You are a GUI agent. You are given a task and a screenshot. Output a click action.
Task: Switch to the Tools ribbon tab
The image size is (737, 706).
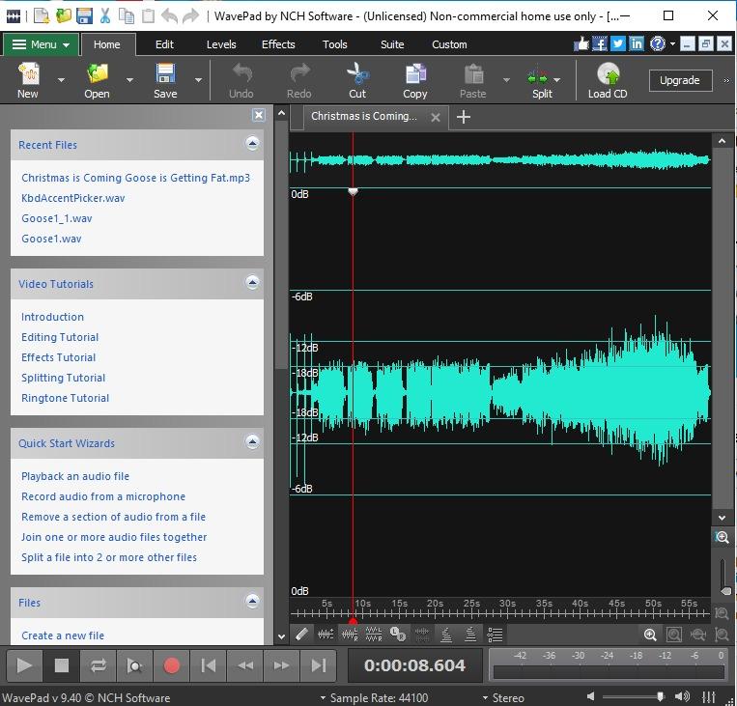[334, 44]
